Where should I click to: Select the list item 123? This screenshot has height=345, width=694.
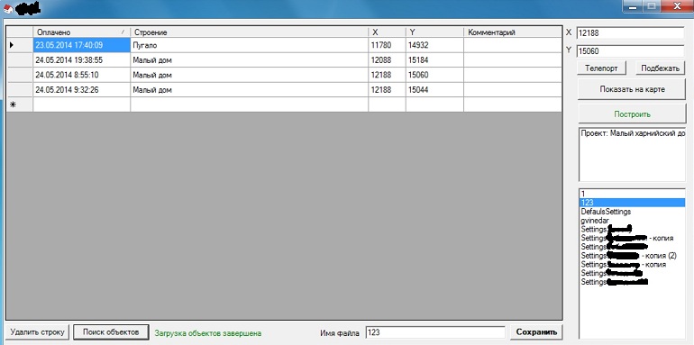pos(632,203)
